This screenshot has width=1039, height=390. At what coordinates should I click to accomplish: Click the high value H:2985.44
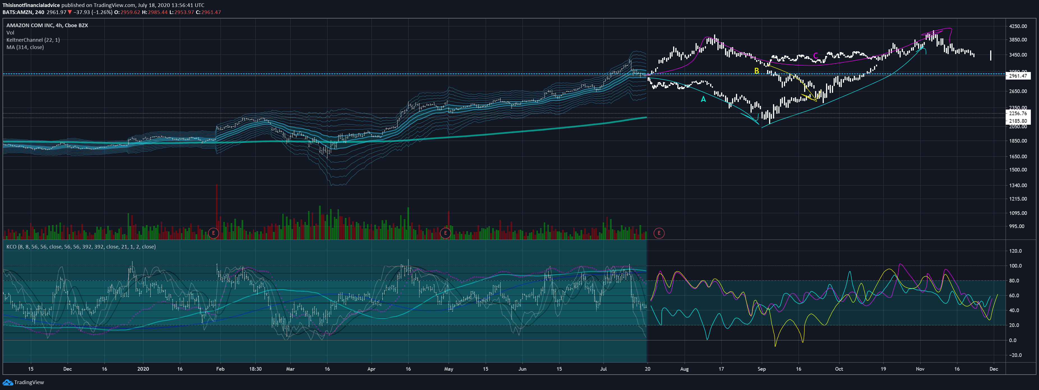(x=155, y=12)
